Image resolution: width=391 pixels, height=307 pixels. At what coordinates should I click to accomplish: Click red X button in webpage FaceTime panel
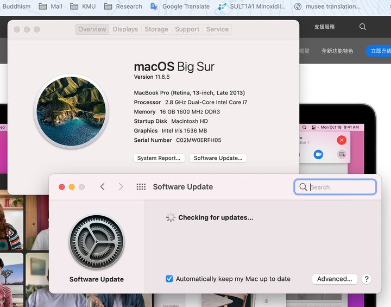342,140
